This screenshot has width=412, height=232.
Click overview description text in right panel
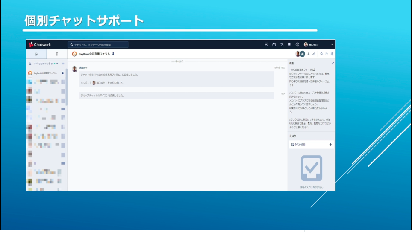click(x=310, y=99)
